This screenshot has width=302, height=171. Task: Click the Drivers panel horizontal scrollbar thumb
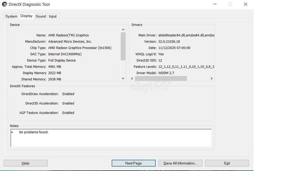[161, 78]
